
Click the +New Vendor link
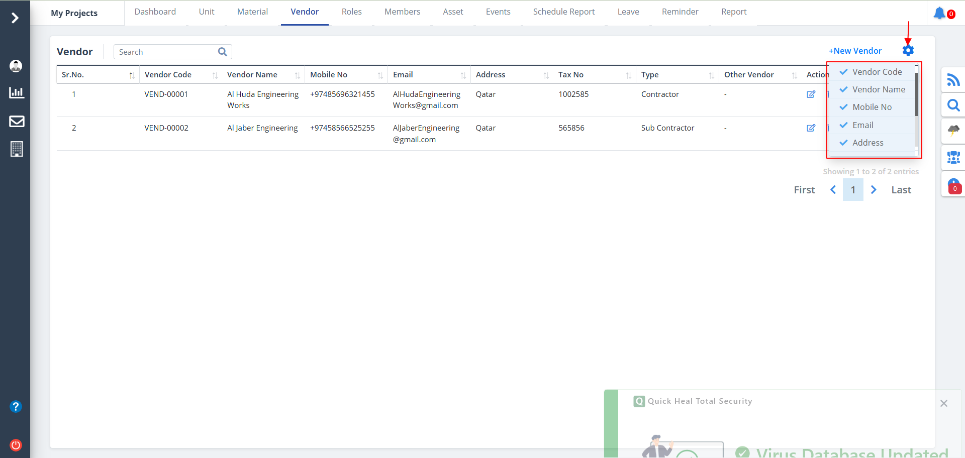855,51
